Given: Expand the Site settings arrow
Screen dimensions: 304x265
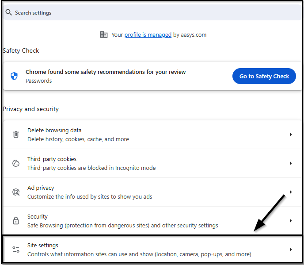Looking at the screenshot, I should click(291, 250).
